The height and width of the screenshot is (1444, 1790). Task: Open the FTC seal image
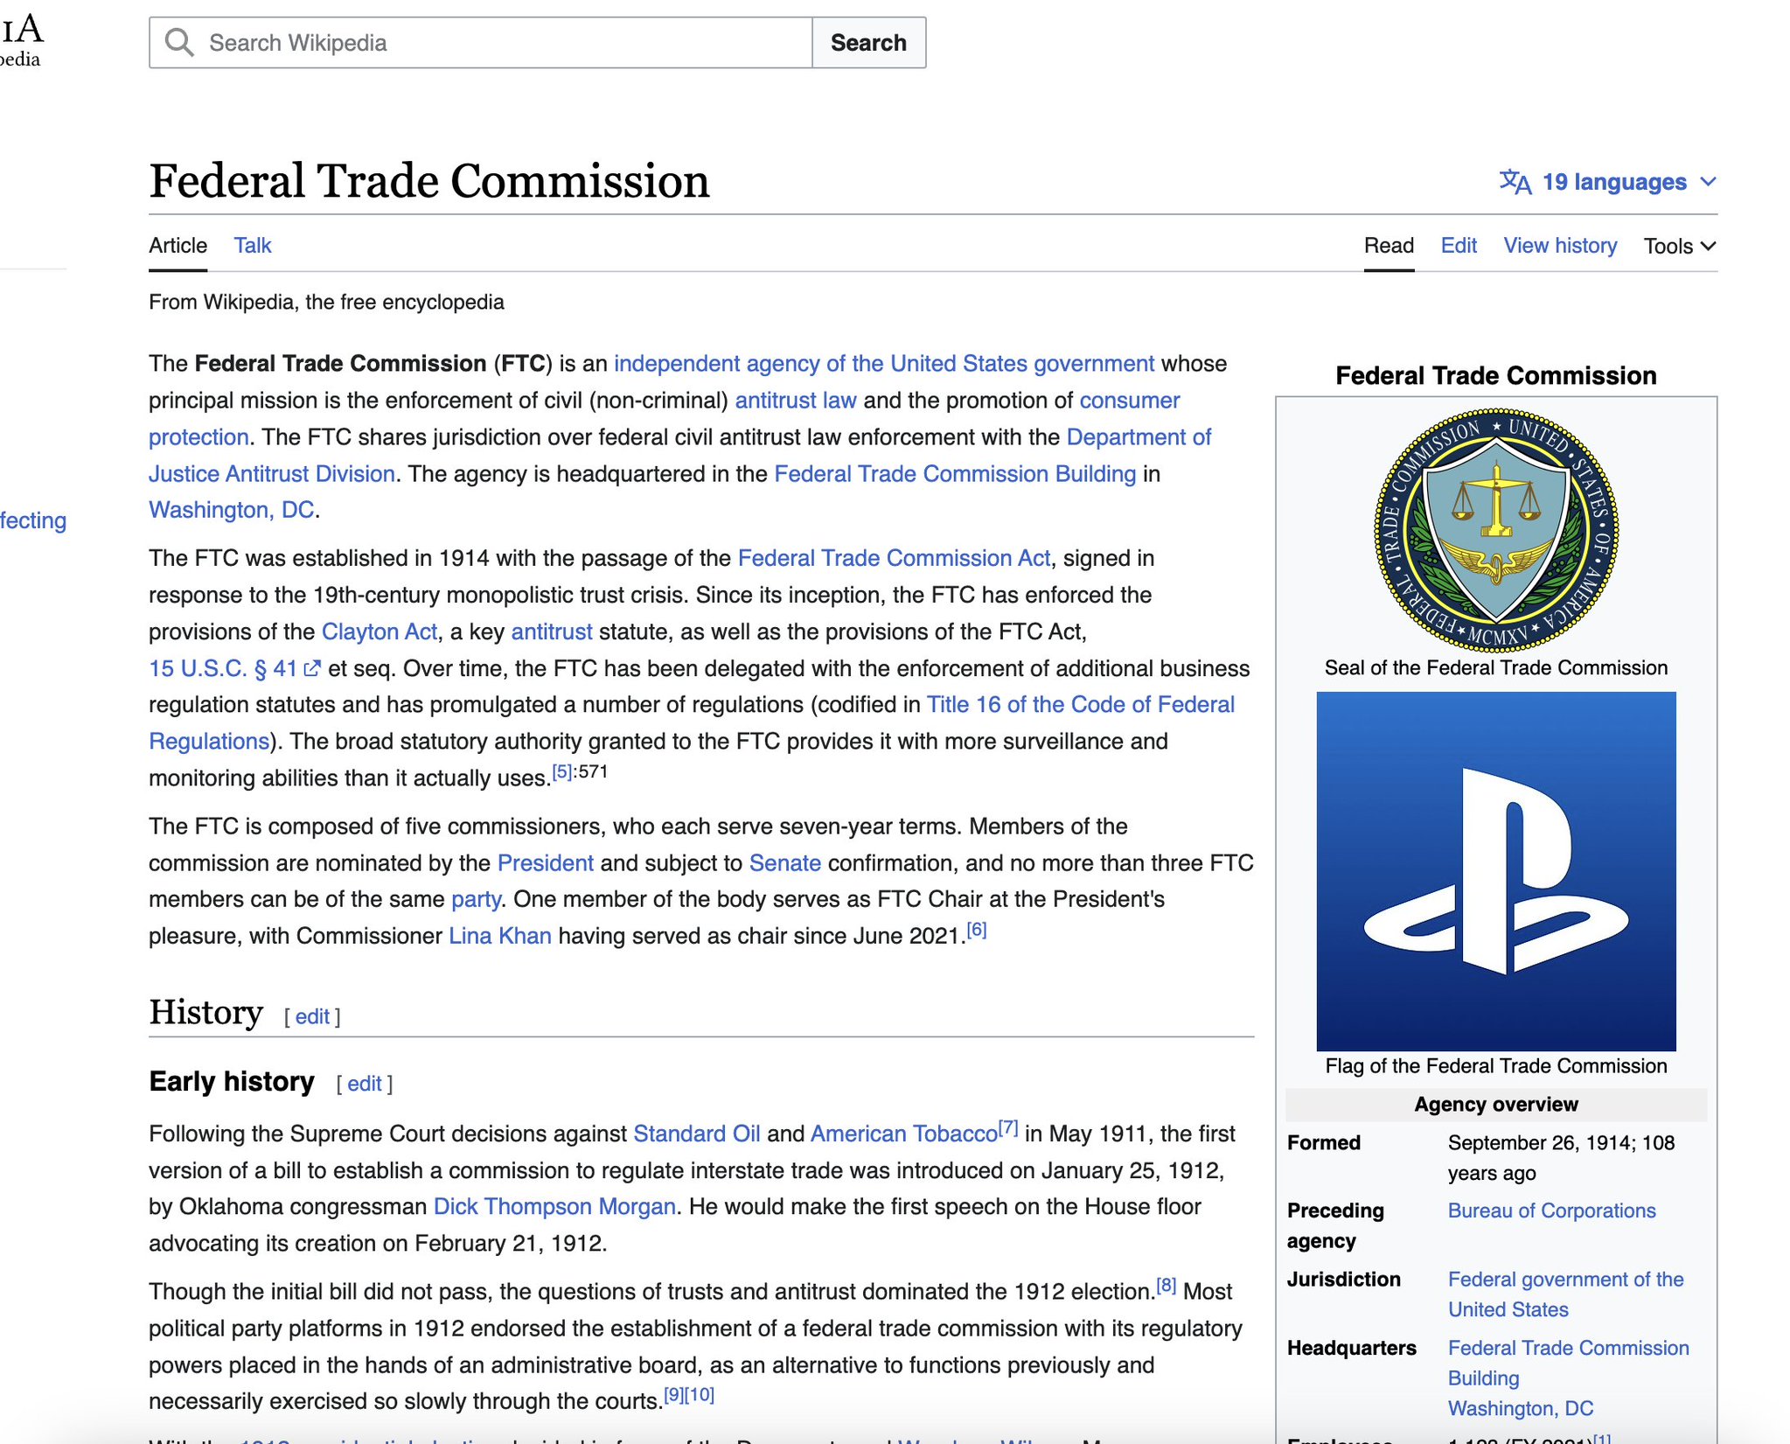pyautogui.click(x=1496, y=530)
